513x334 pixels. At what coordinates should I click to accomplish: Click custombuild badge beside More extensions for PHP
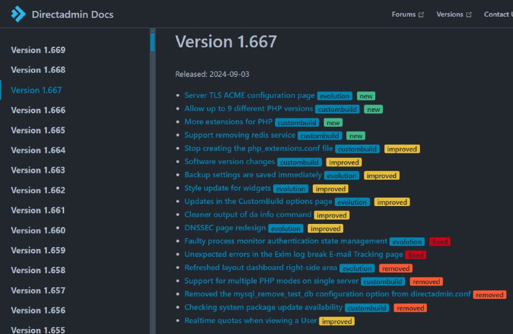click(297, 123)
